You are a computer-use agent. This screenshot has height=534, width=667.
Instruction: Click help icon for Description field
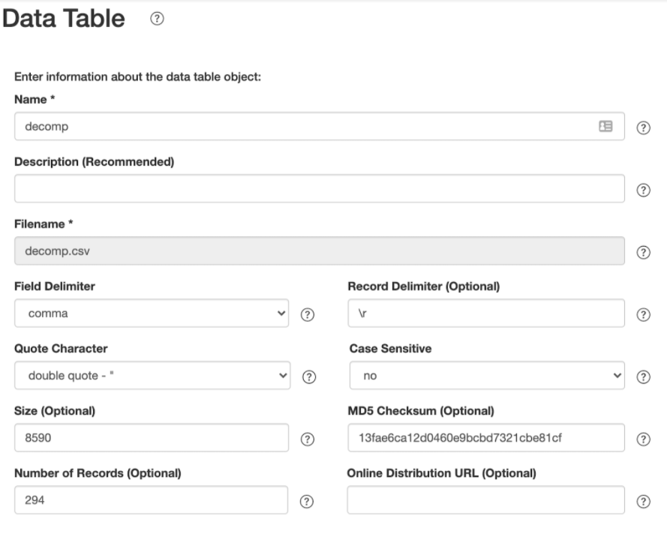(643, 190)
